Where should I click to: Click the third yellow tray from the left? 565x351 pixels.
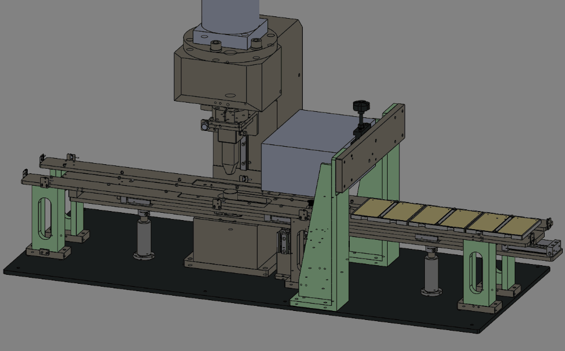(431, 215)
